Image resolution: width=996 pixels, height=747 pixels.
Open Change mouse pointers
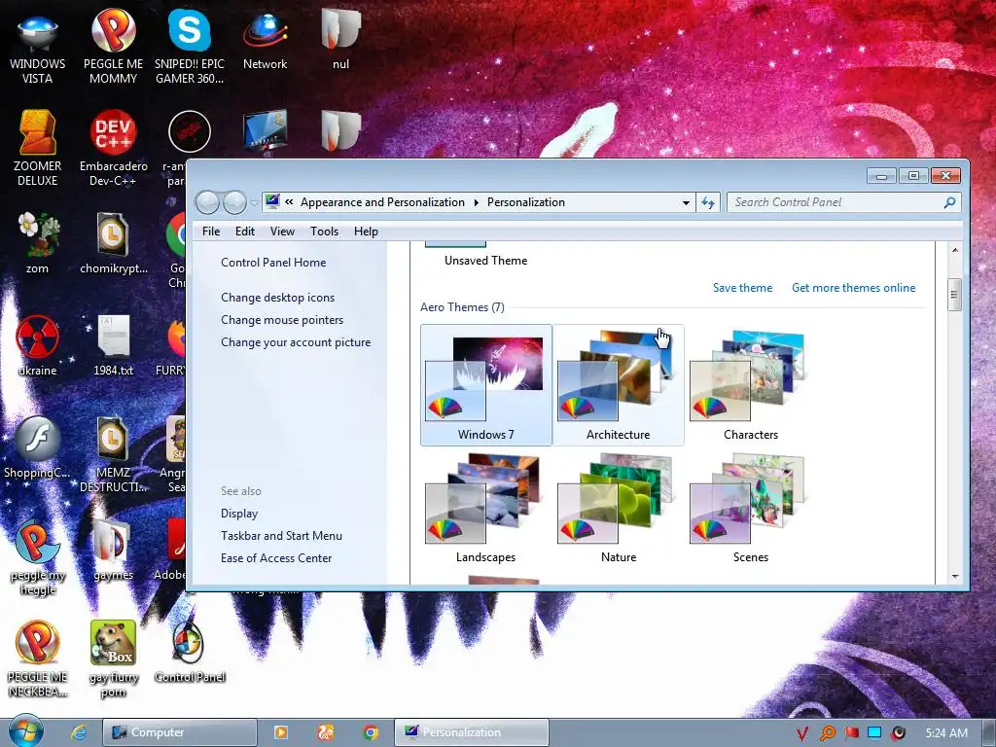(282, 319)
